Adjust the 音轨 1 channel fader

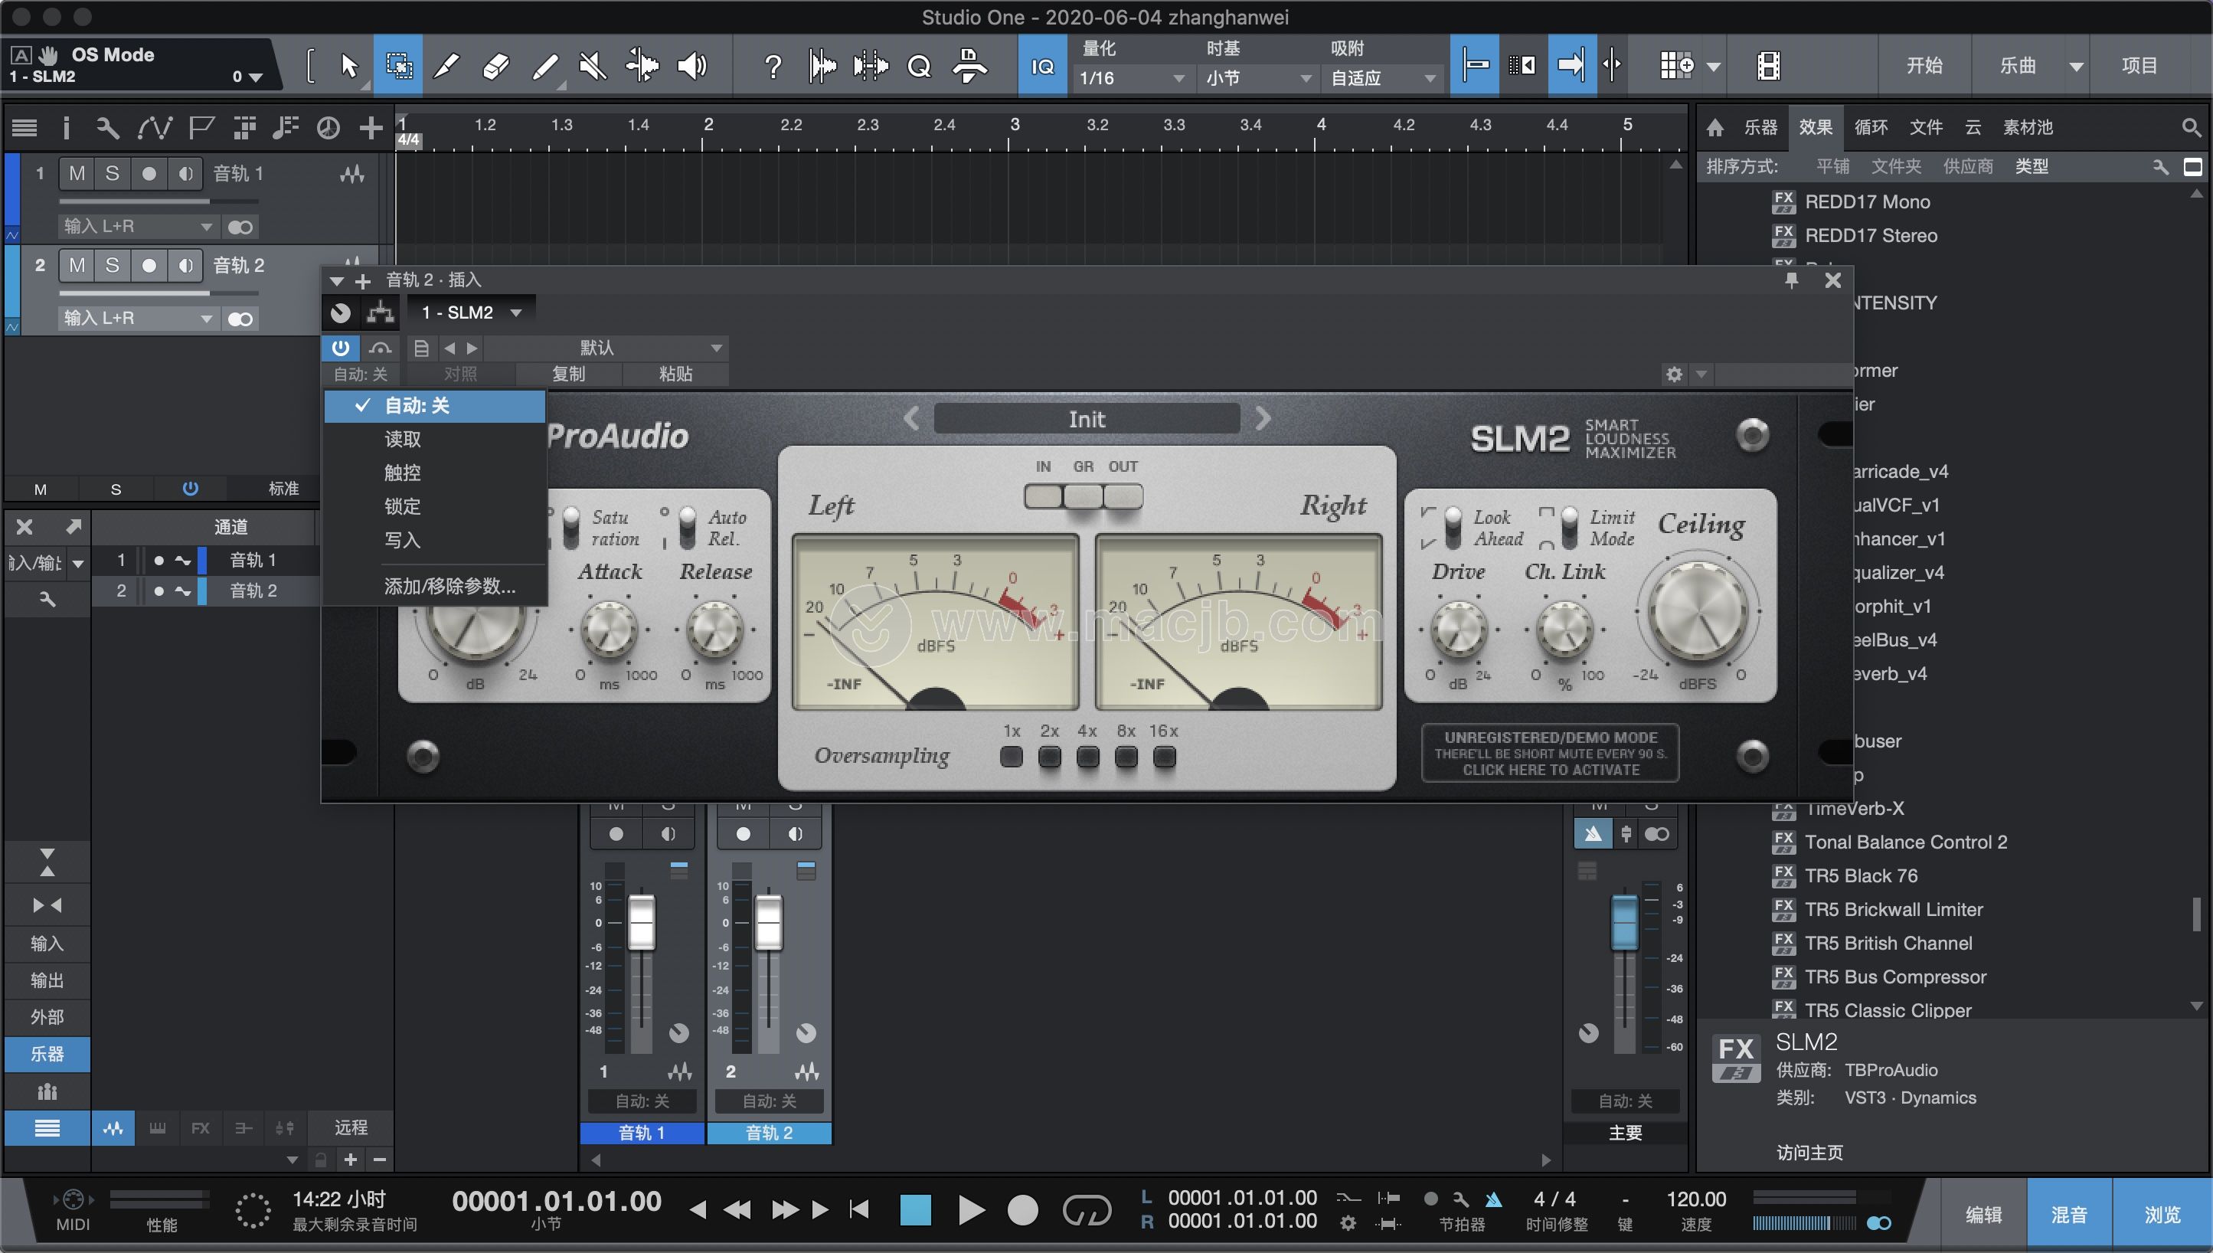coord(641,923)
